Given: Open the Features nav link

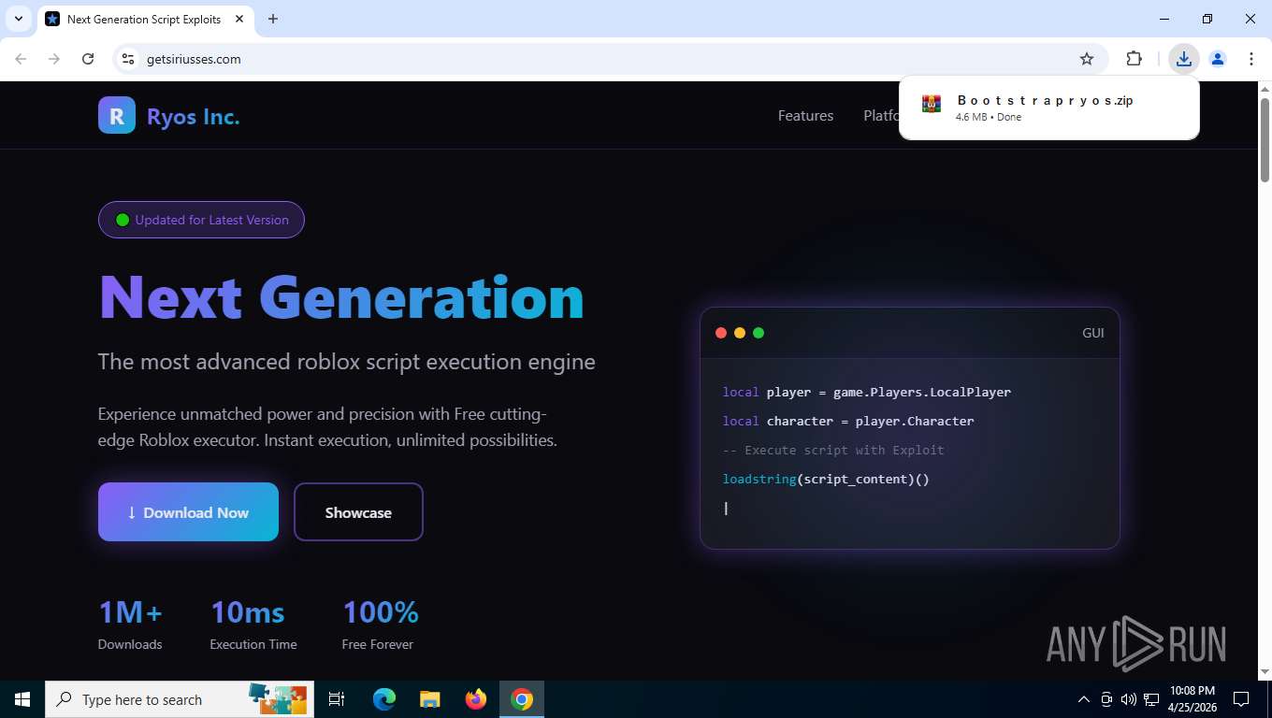Looking at the screenshot, I should coord(805,116).
